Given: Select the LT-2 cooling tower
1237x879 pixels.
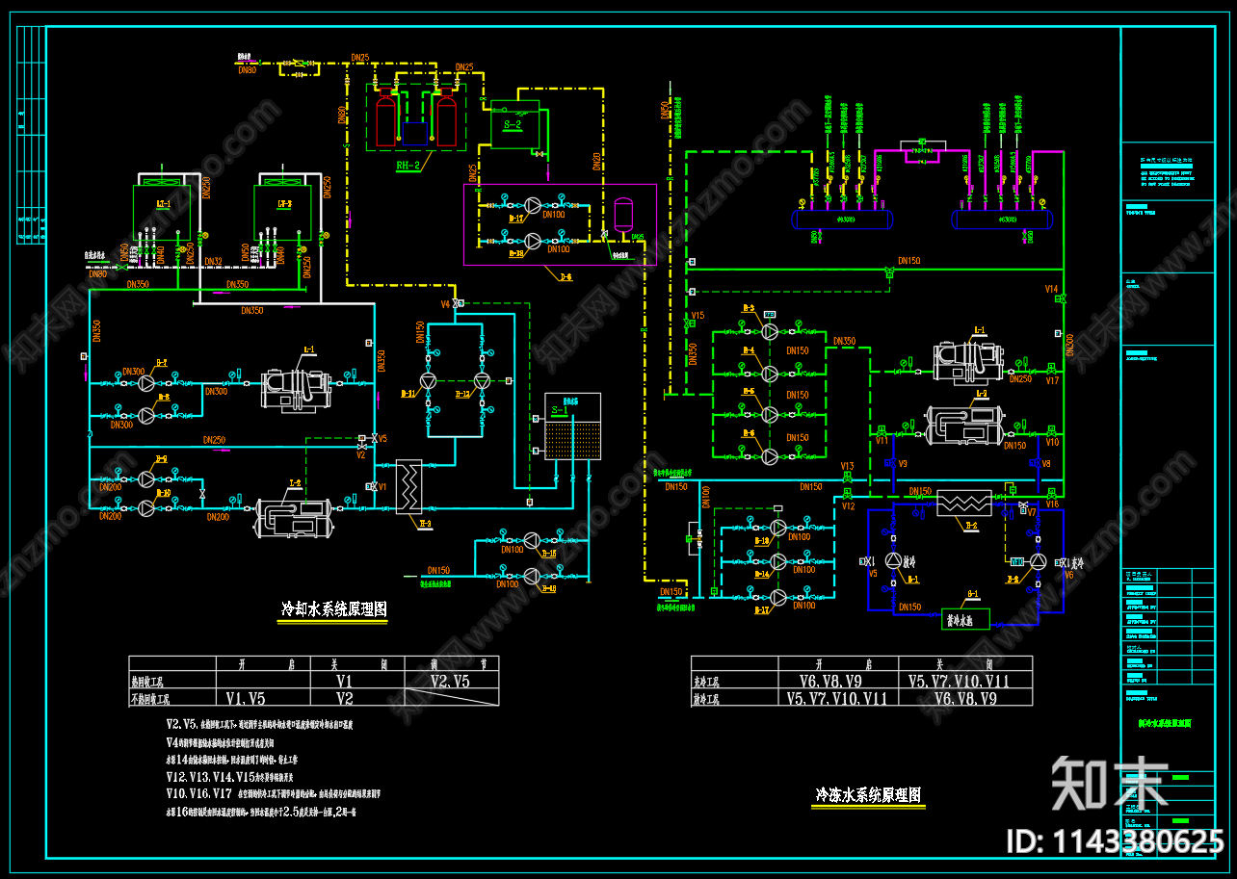Looking at the screenshot, I should [x=284, y=209].
